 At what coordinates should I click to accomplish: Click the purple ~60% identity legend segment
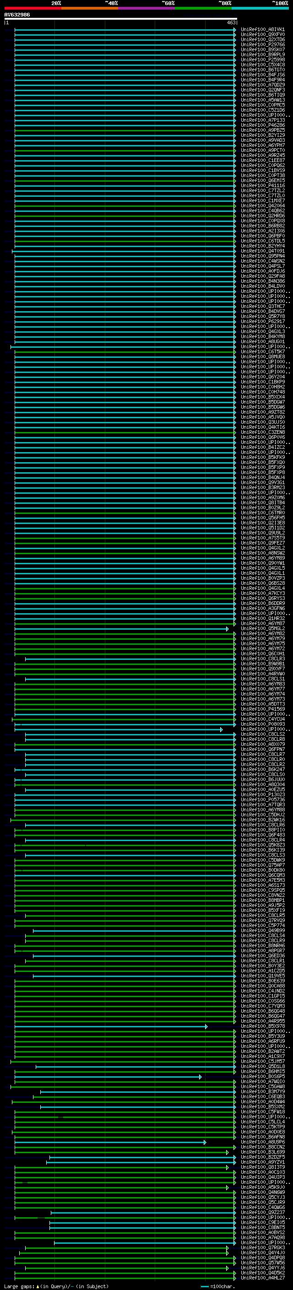point(147,8)
